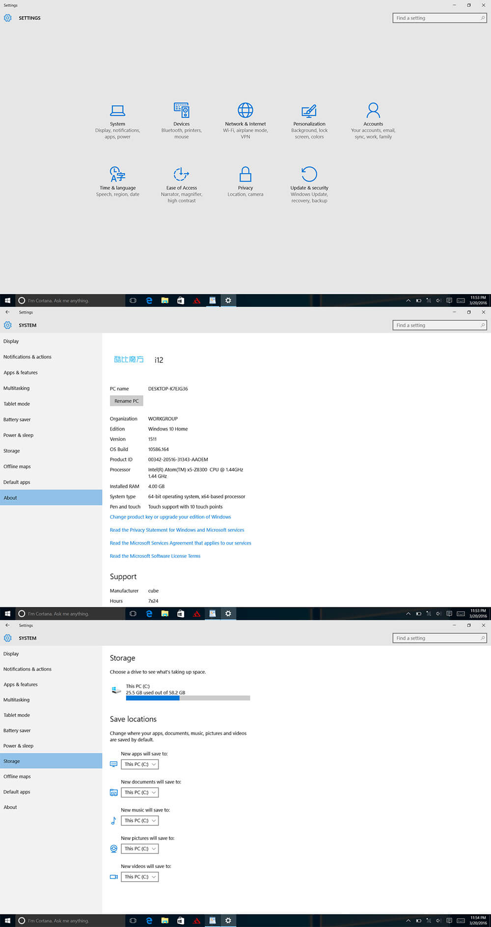Expand the New videos will save to dropdown
491x927 pixels.
tap(140, 876)
